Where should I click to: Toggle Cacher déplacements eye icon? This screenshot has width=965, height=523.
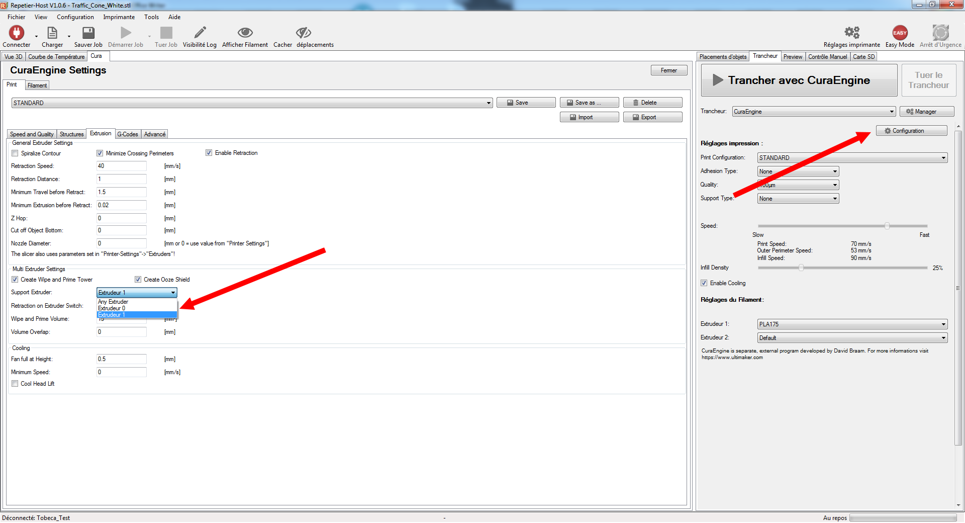point(303,33)
